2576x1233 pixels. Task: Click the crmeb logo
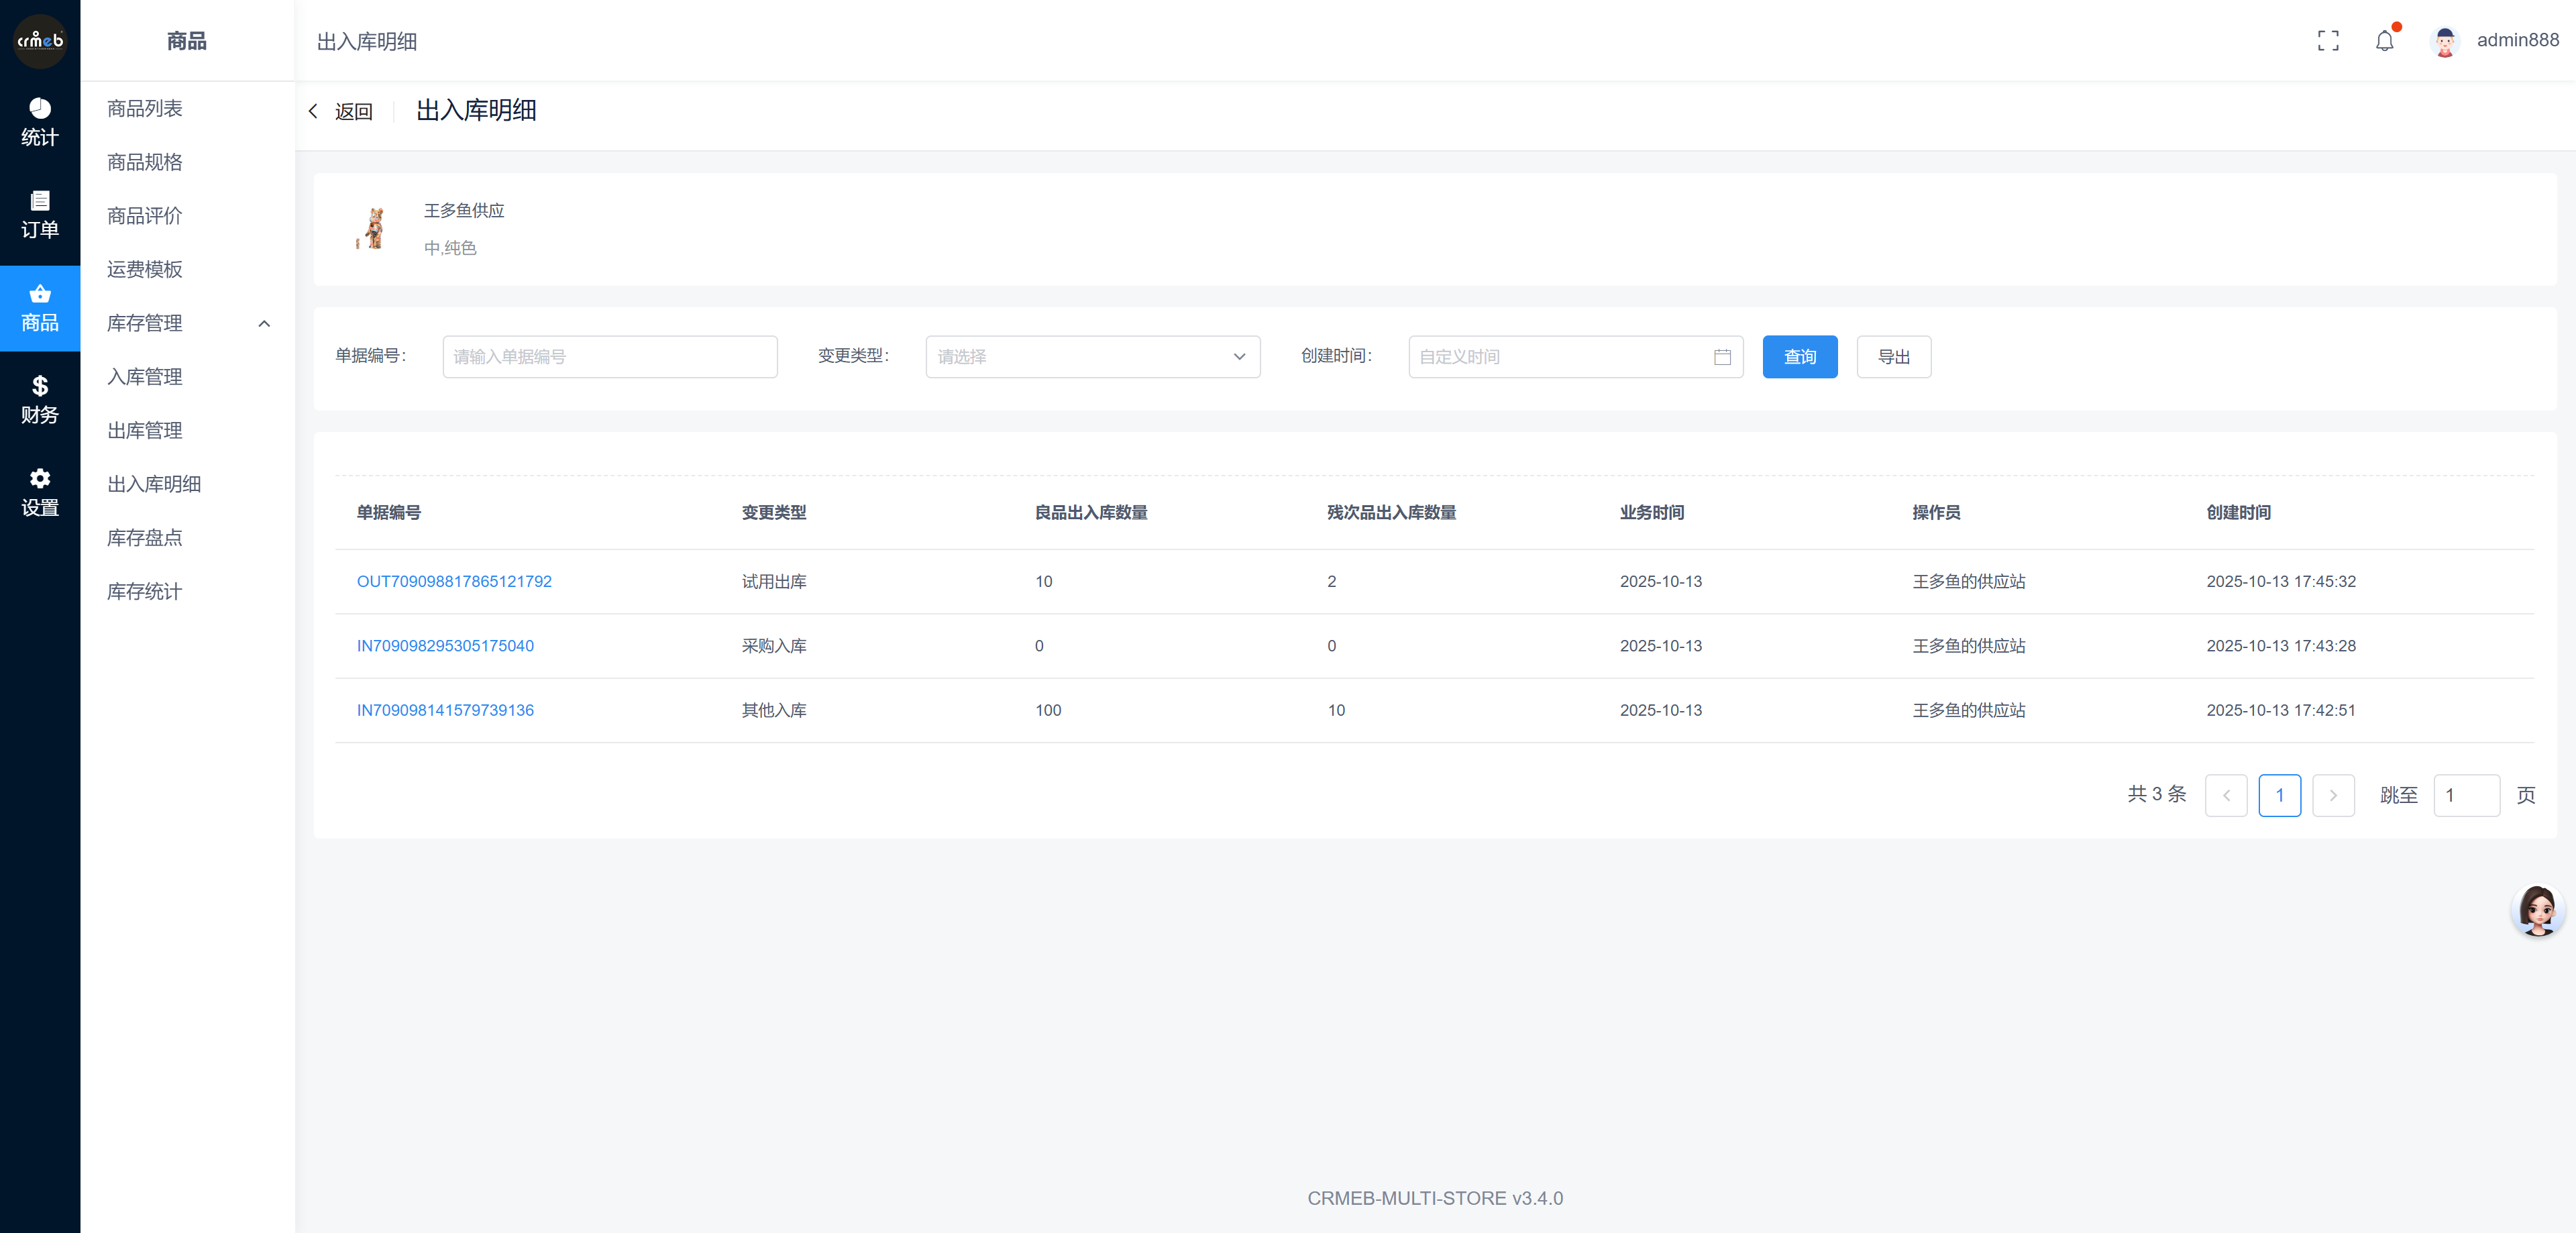coord(40,41)
